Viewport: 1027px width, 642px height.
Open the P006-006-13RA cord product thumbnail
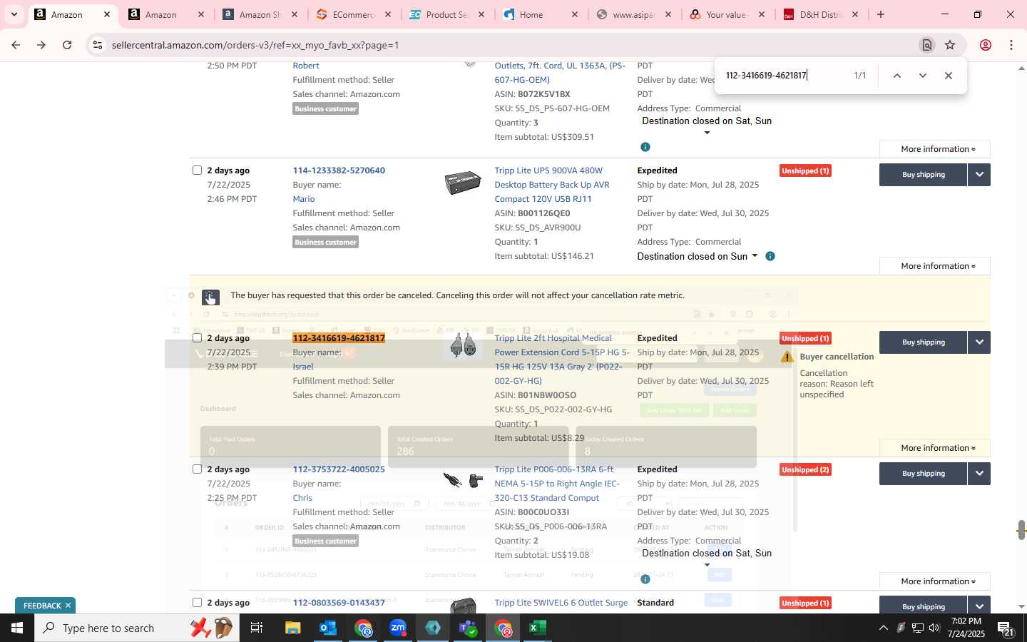[x=463, y=480]
